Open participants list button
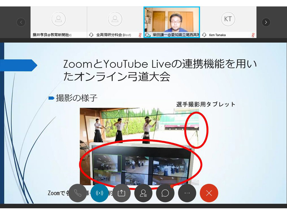The height and width of the screenshot is (215, 287). click(143, 193)
